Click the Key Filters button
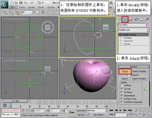Screen dimensions: 152x118 [x=100, y=115]
